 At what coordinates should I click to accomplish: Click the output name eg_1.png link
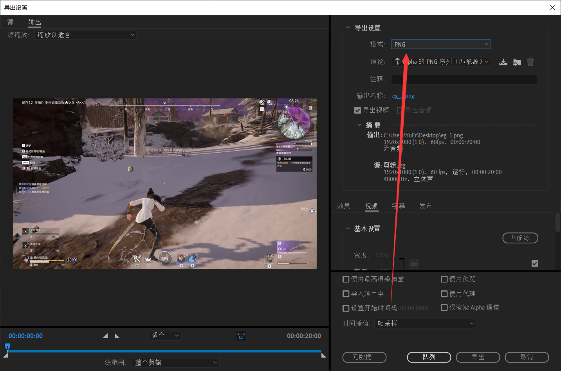(403, 96)
